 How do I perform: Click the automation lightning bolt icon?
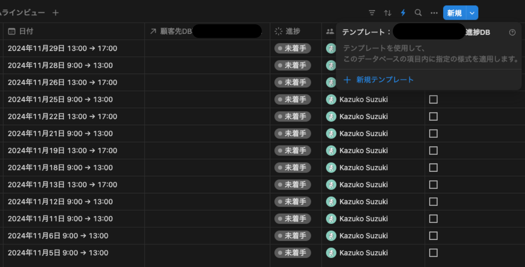coord(403,13)
